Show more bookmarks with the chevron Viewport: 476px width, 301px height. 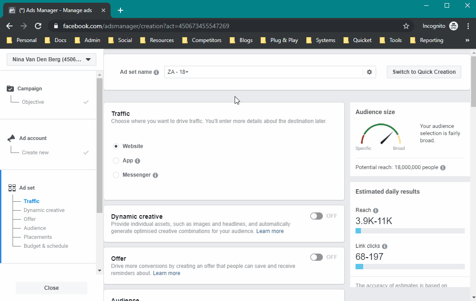click(x=467, y=40)
